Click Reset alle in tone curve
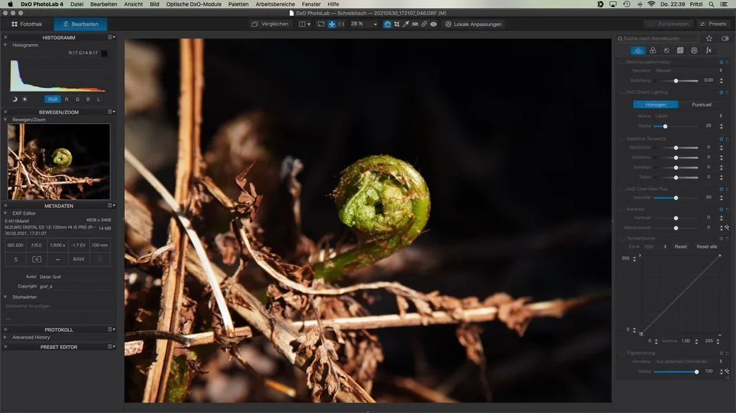 tap(706, 246)
